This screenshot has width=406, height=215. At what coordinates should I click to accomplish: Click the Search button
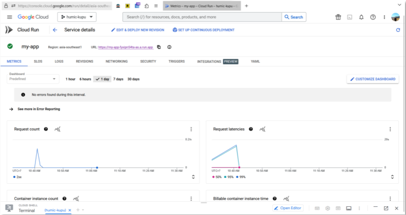(294, 17)
